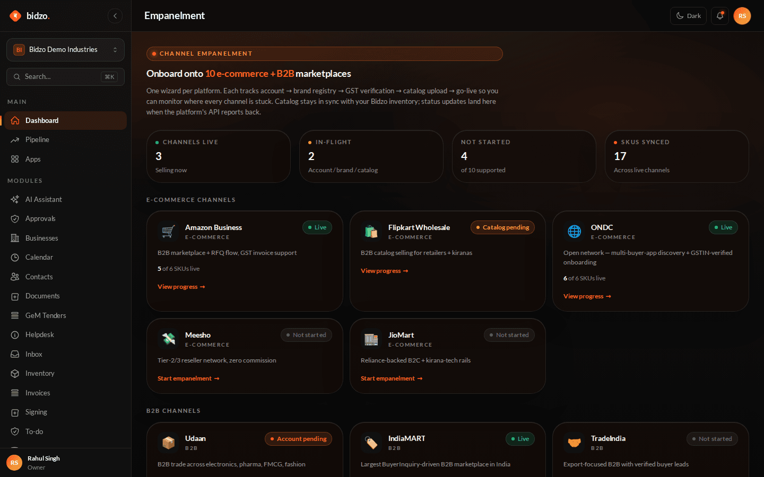
Task: Click the Inbox tray icon
Action: (15, 354)
